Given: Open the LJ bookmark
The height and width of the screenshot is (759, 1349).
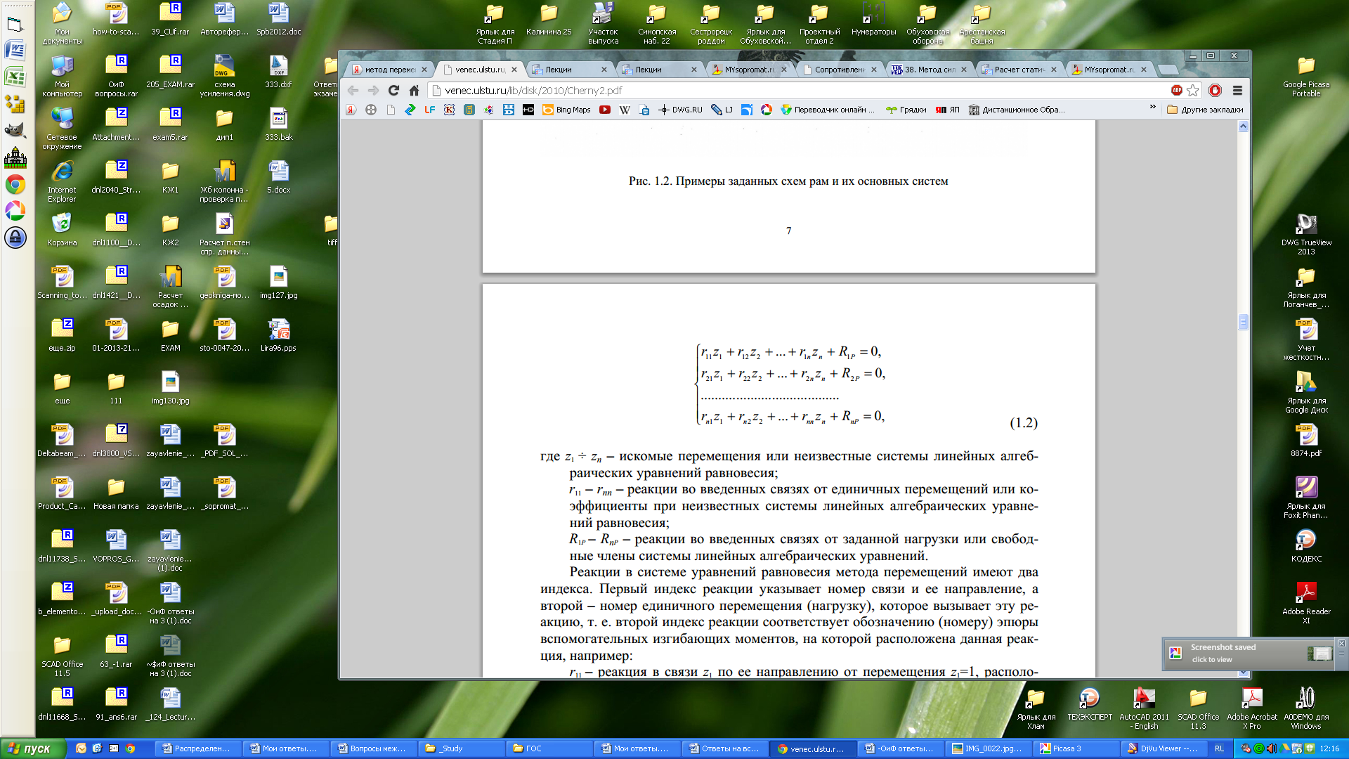Looking at the screenshot, I should pyautogui.click(x=722, y=110).
